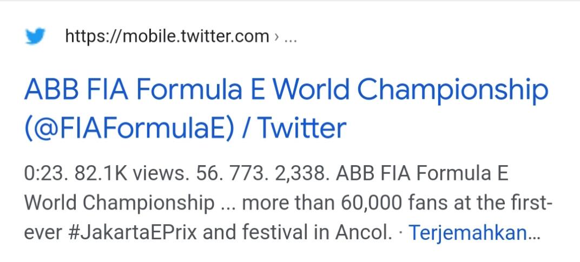Click the Twitter bird favicon
The height and width of the screenshot is (262, 580).
coord(37,37)
